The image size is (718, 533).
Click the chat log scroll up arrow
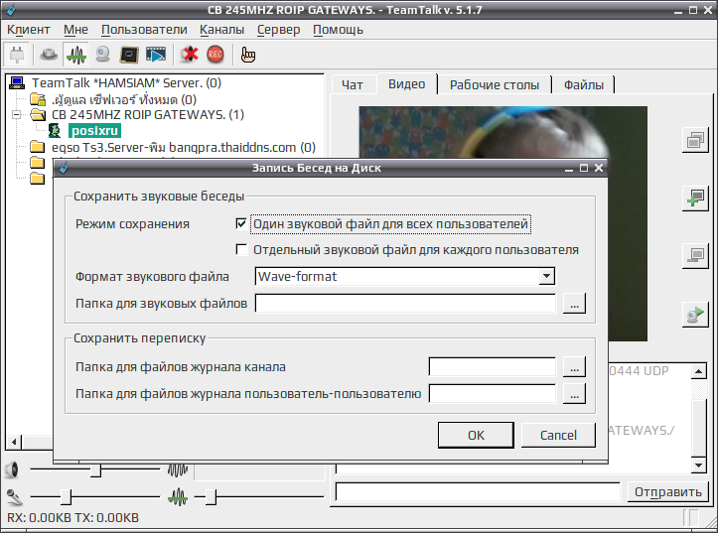point(699,371)
